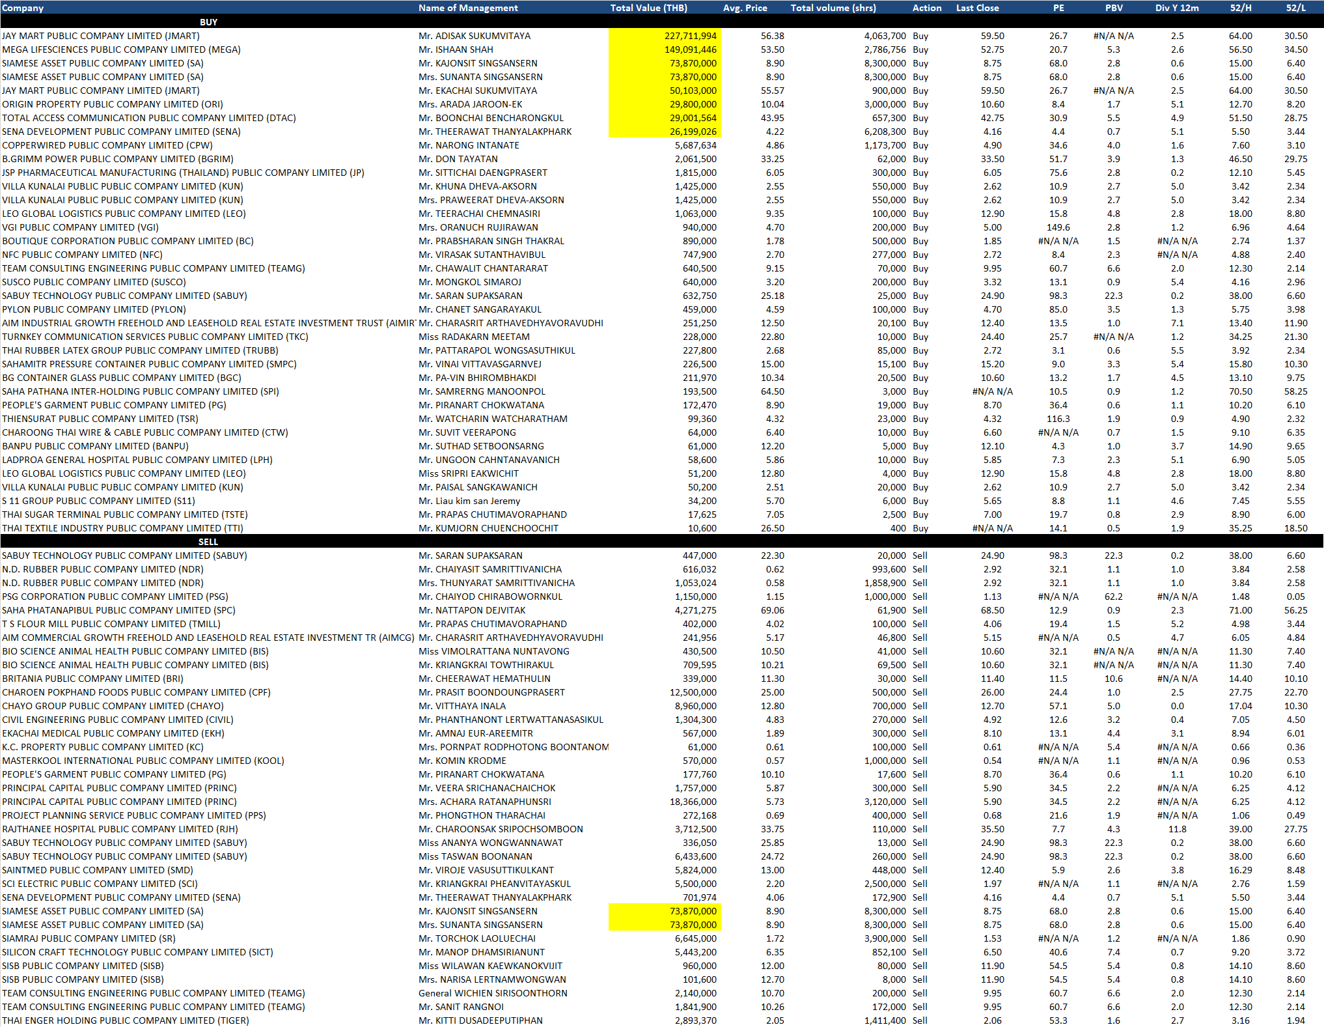
Task: Click COPPERWIRED PUBLIC COMPANY LIMITED (CPW)
Action: click(x=107, y=145)
